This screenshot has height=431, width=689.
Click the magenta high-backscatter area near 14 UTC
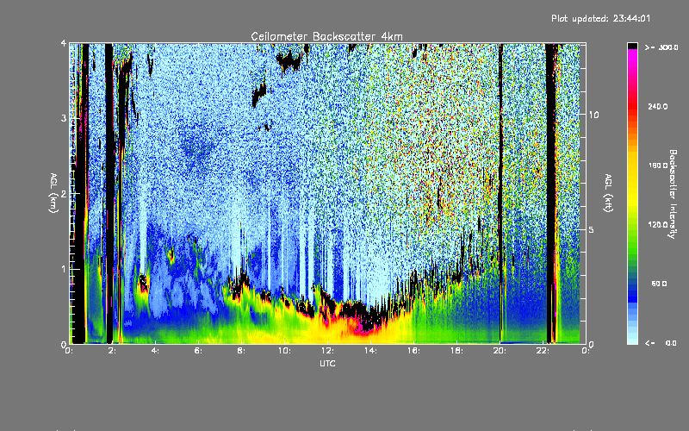[363, 328]
